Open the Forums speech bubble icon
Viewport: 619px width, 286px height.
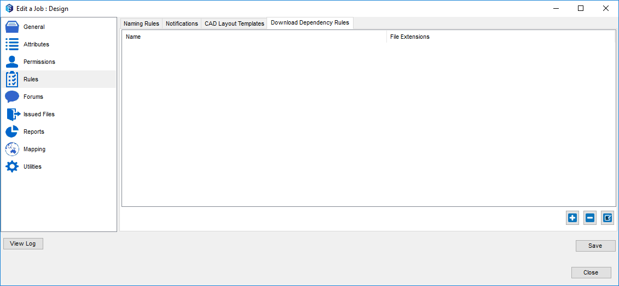12,97
